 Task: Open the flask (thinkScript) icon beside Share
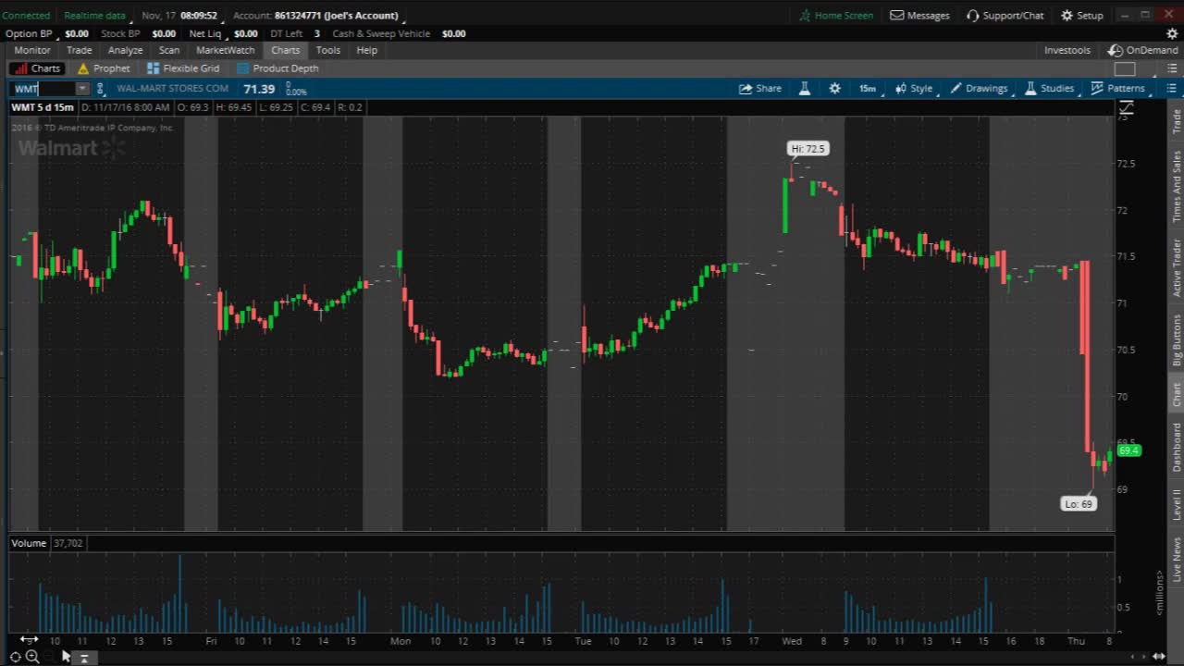(805, 89)
